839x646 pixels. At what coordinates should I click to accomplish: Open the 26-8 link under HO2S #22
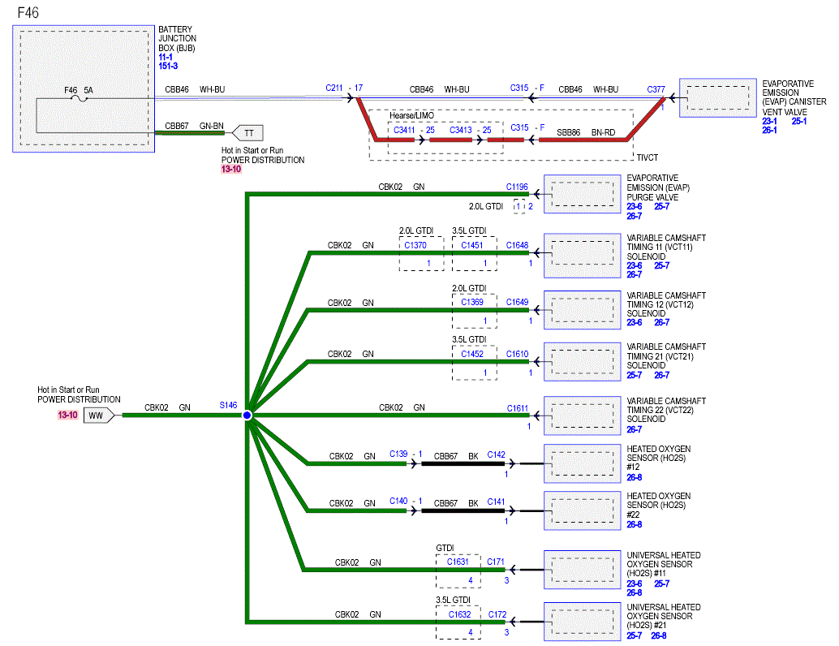(x=634, y=524)
